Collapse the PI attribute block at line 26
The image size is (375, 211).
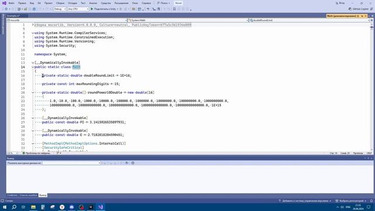coord(33,118)
